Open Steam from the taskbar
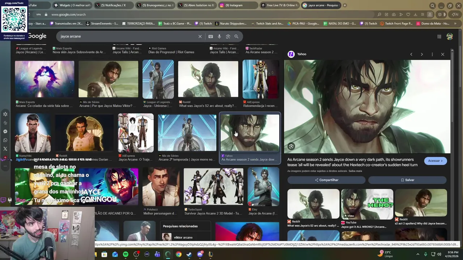 (x=189, y=254)
